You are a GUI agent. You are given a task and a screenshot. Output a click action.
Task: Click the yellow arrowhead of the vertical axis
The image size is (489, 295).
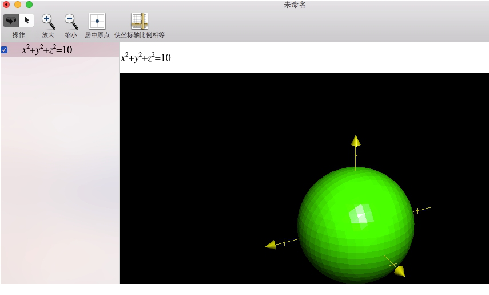click(x=356, y=141)
